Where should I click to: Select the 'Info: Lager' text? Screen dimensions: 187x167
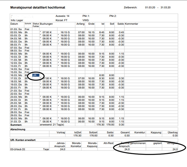coord(17,20)
